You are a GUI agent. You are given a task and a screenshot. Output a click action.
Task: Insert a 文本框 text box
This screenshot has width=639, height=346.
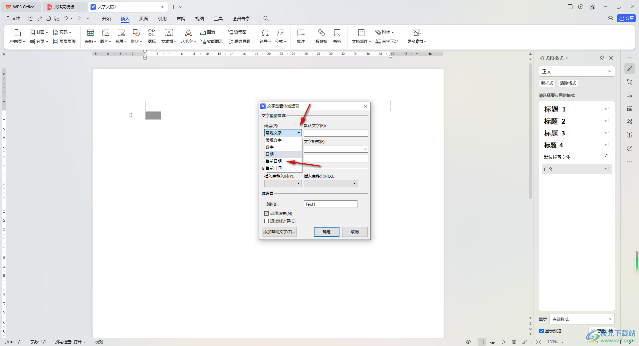pyautogui.click(x=169, y=36)
